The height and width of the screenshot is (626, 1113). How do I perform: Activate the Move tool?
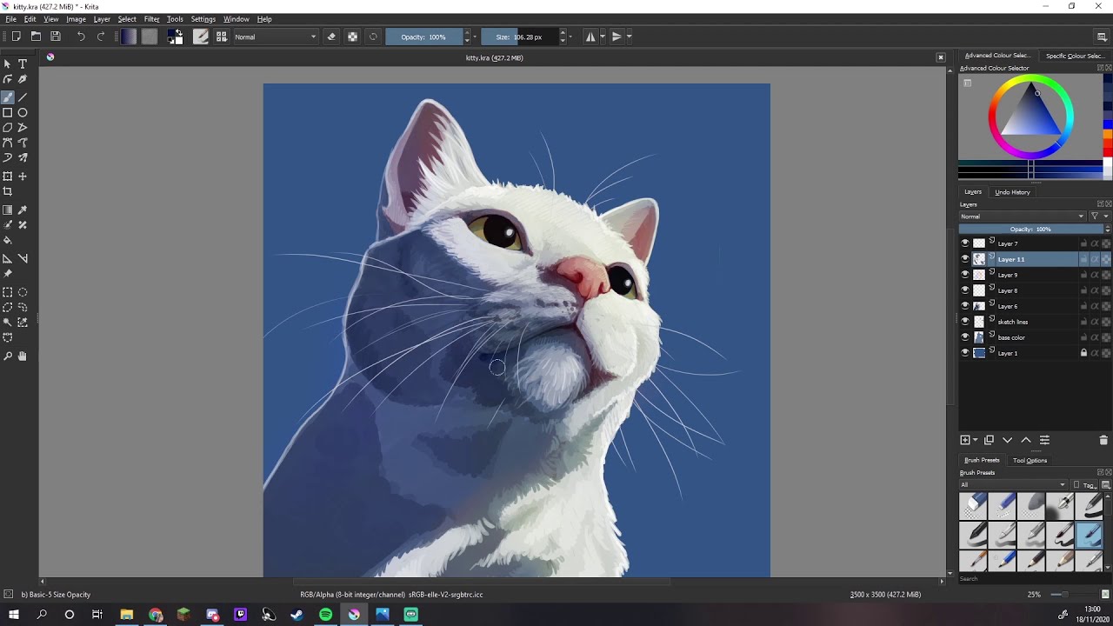pos(23,176)
